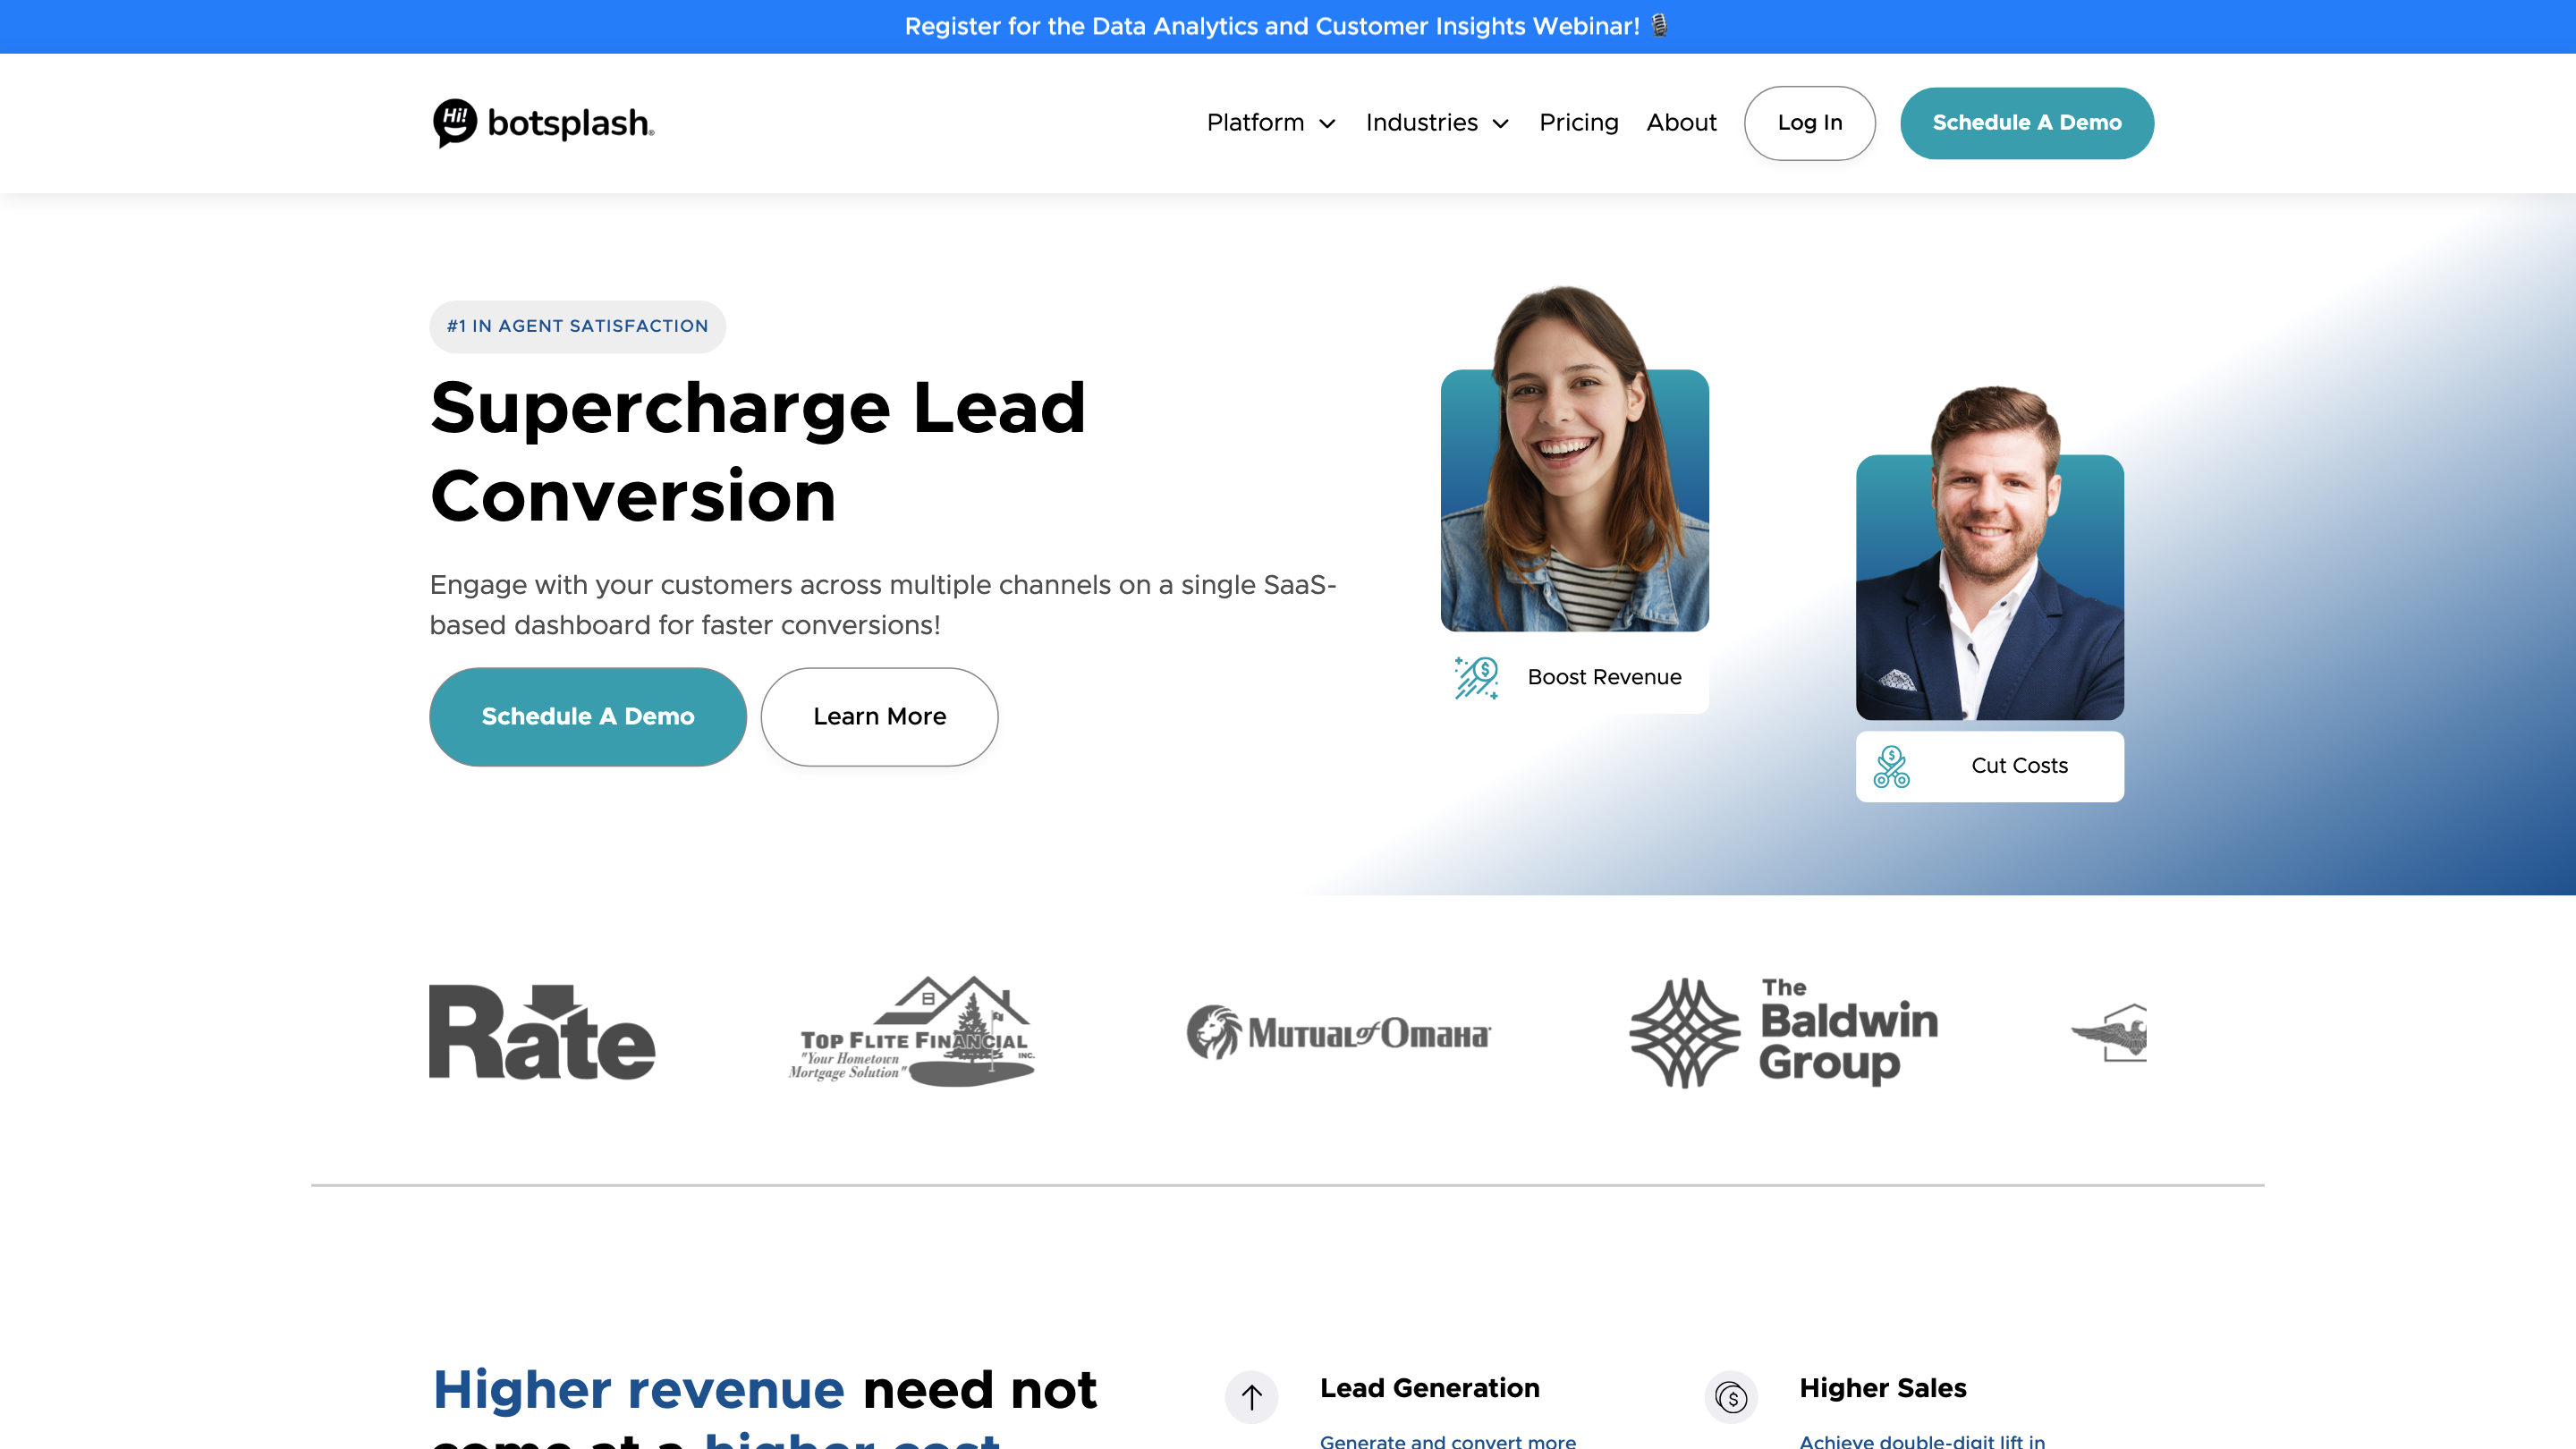The width and height of the screenshot is (2576, 1449).
Task: Click the Top Flite Financial logo
Action: [911, 1032]
